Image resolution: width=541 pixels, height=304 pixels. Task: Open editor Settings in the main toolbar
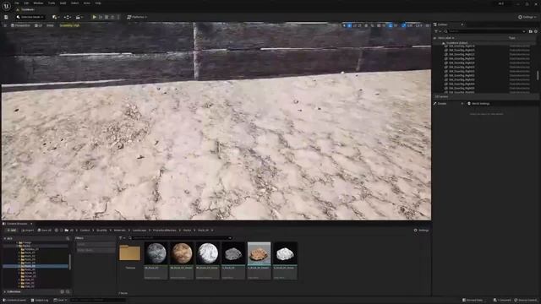[527, 17]
